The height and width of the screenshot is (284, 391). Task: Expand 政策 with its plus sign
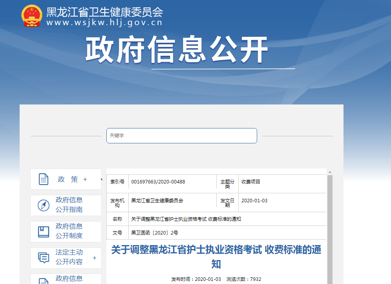coord(85,179)
